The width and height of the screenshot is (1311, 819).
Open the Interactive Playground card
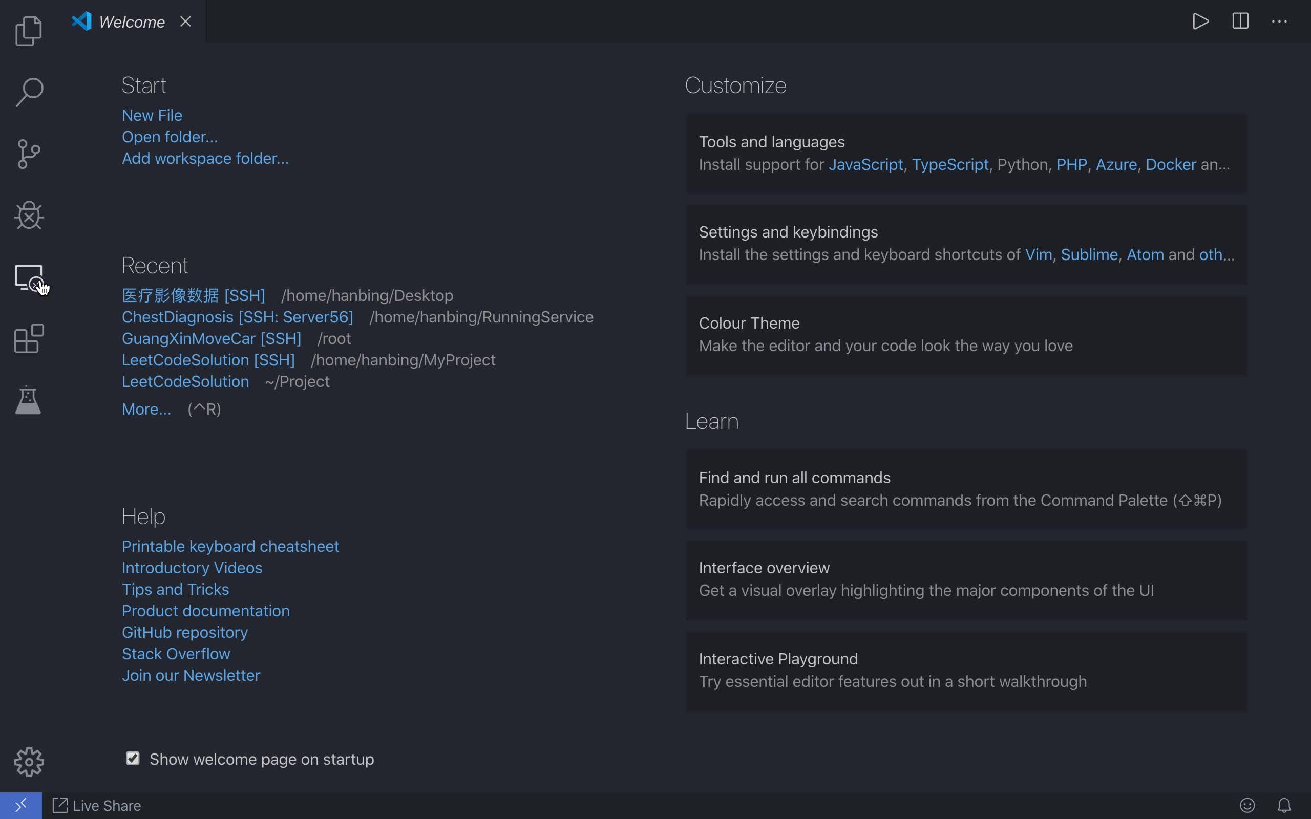tap(966, 671)
